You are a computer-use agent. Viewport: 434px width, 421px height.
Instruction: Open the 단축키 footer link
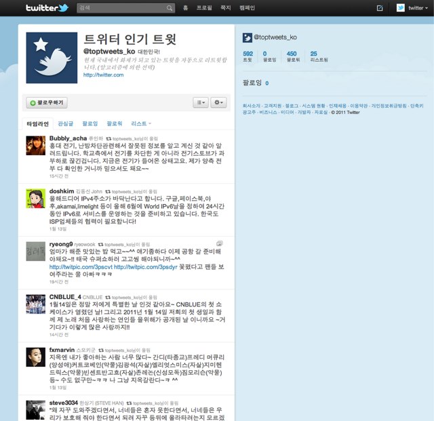tap(417, 106)
